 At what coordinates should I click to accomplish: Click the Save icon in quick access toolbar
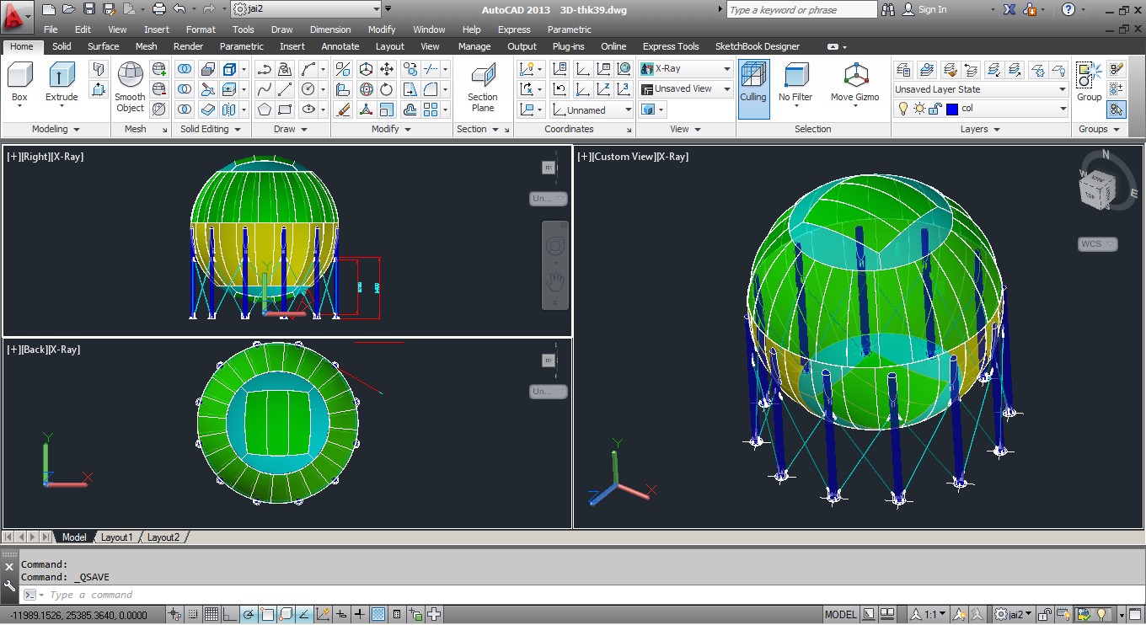[88, 9]
